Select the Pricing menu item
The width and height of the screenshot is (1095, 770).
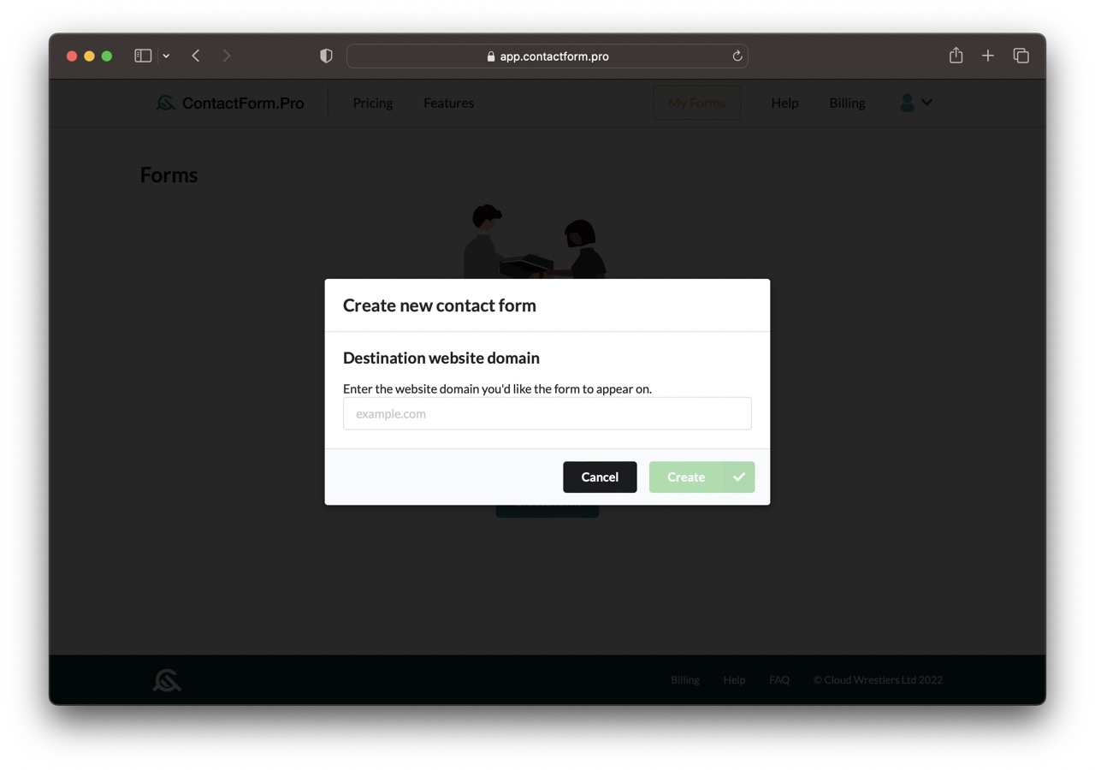click(x=372, y=103)
